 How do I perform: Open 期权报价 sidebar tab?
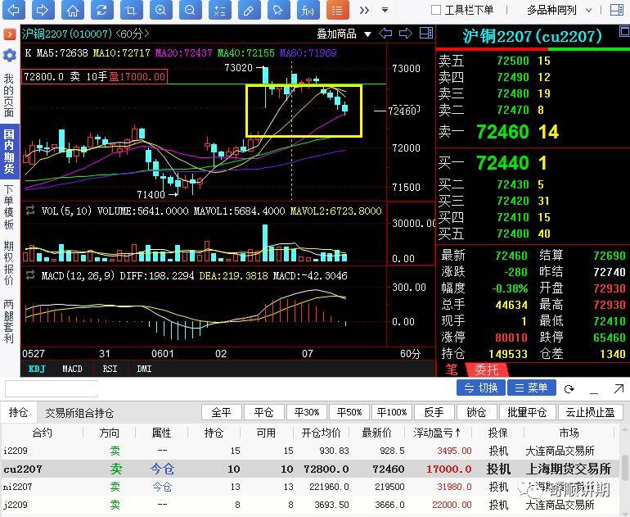[x=9, y=263]
